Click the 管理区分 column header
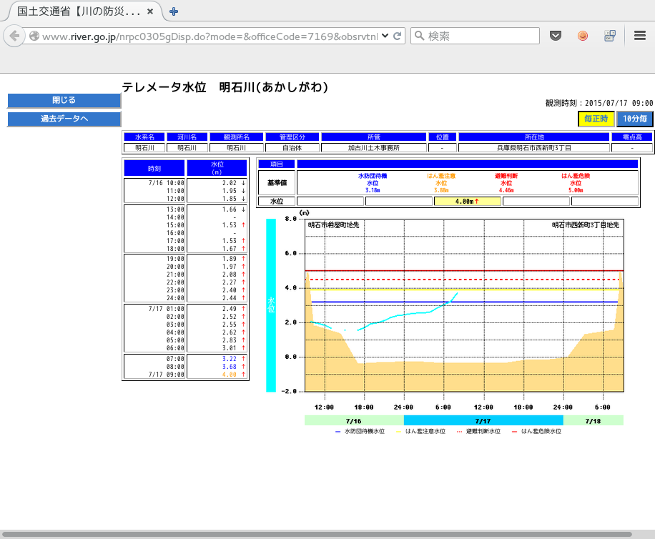 pos(292,137)
